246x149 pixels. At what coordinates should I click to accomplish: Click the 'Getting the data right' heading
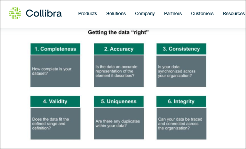point(118,32)
